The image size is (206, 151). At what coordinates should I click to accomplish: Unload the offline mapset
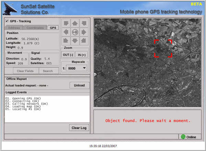click(79, 85)
